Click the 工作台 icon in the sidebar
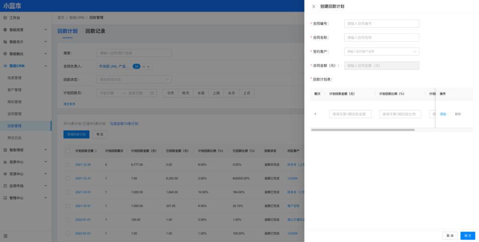The height and width of the screenshot is (242, 479). (x=5, y=18)
